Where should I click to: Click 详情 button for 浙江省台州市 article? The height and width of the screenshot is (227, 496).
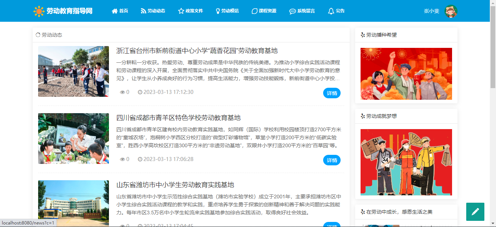(x=332, y=93)
